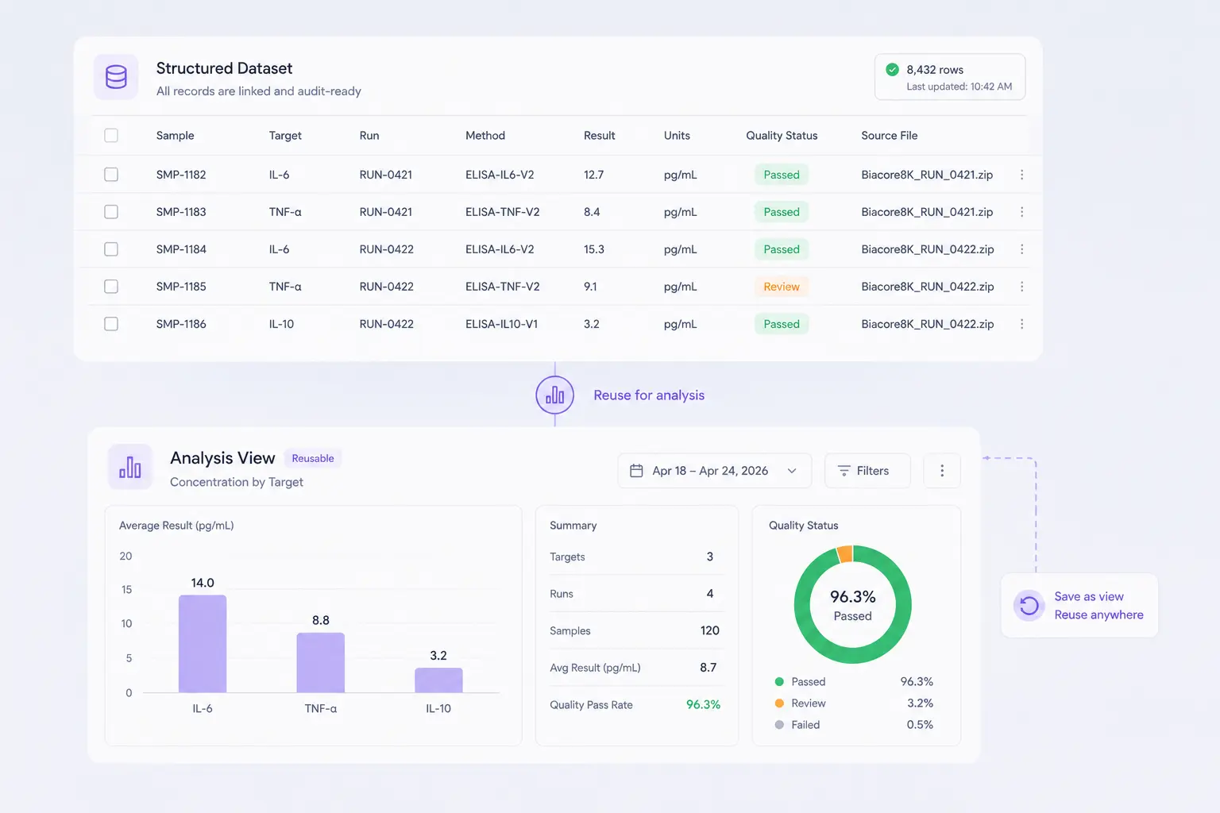Open the row menu for SMP-1182

1021,175
